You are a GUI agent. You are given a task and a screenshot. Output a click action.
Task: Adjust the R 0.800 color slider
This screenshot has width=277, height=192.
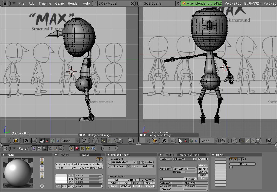tap(89, 176)
